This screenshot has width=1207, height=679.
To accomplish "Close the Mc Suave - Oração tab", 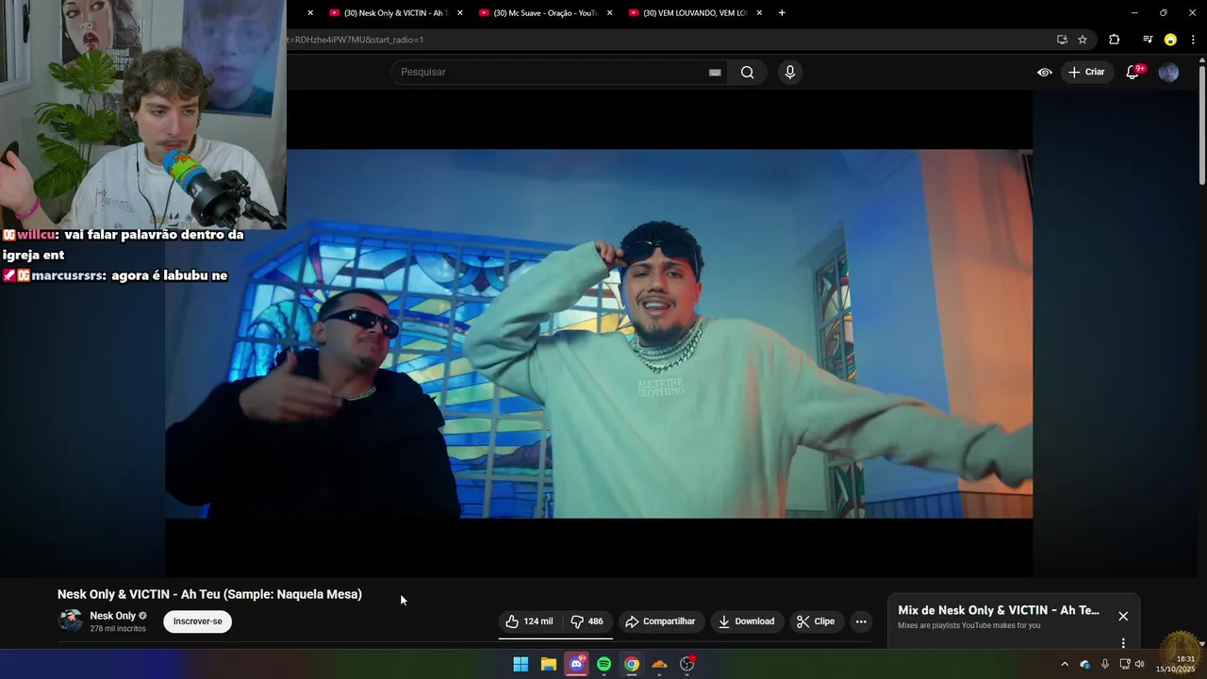I will click(x=609, y=13).
